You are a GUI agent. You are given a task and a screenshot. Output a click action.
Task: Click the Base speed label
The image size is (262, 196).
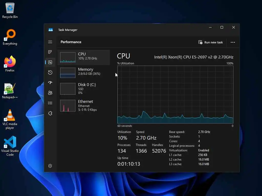pos(177,132)
